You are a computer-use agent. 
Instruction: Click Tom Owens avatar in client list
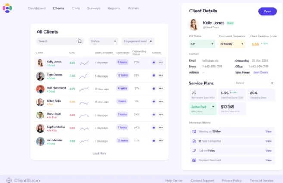tap(40, 76)
